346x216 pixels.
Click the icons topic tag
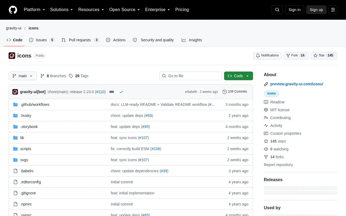click(272, 93)
